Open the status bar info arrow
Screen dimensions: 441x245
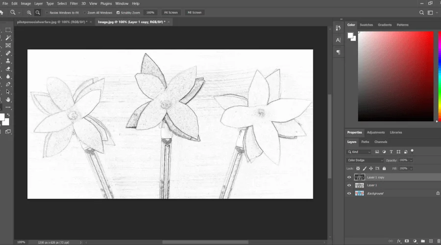coord(81,242)
